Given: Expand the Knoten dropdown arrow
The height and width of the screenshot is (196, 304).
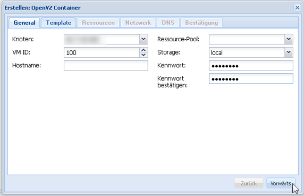Looking at the screenshot, I should pos(143,39).
